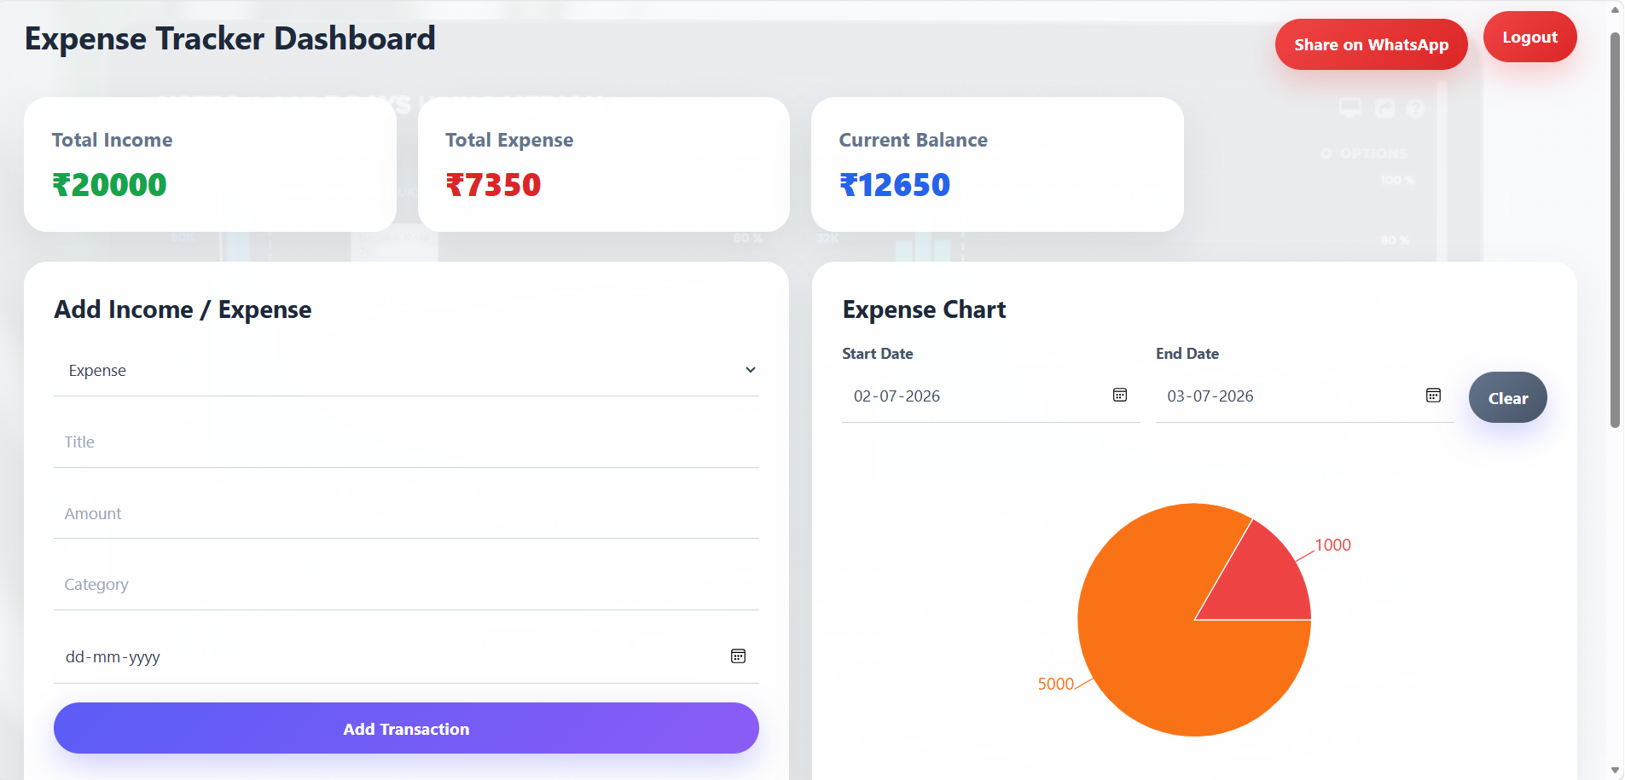Focus the Title input field
The width and height of the screenshot is (1625, 780).
406,442
